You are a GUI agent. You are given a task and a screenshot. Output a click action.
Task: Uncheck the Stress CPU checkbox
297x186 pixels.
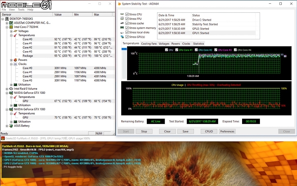coord(127,14)
